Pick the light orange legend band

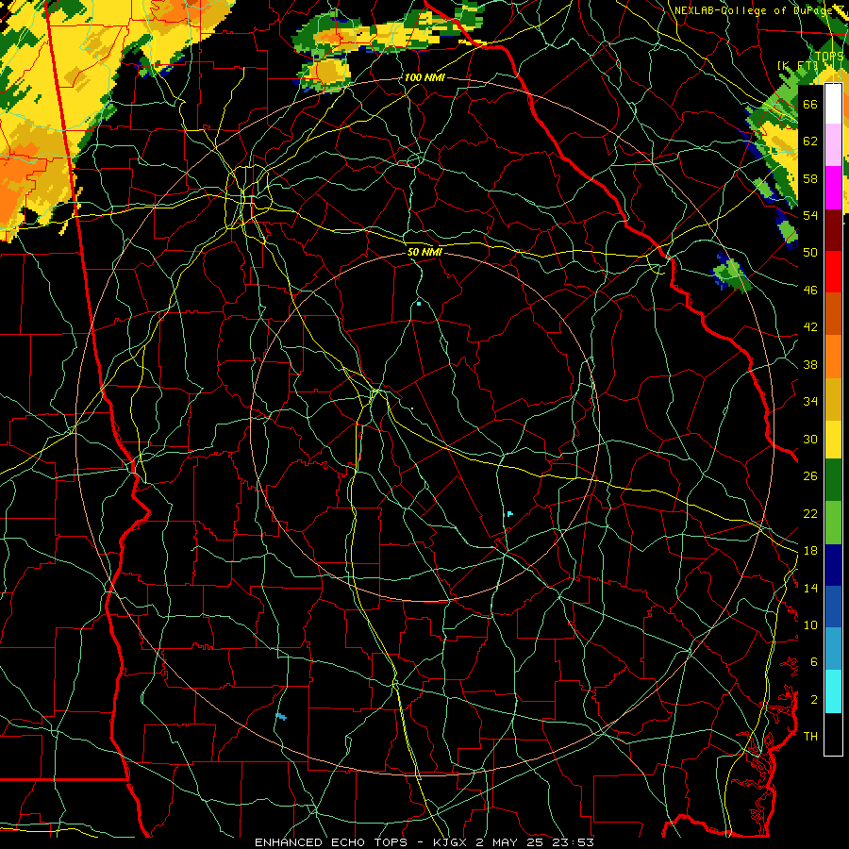click(x=833, y=357)
